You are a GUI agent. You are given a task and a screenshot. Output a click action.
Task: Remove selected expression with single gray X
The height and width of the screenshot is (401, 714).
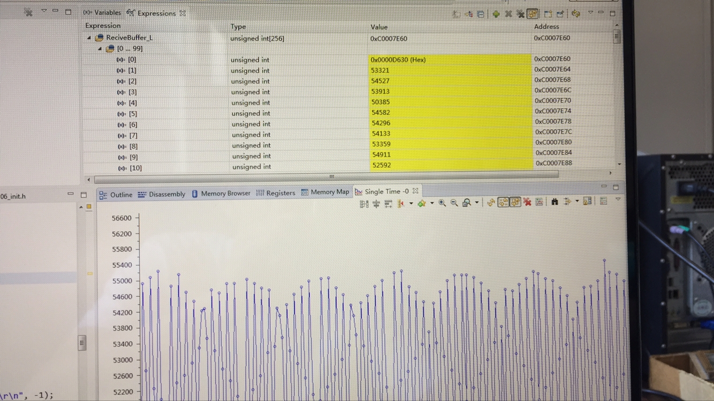[508, 14]
